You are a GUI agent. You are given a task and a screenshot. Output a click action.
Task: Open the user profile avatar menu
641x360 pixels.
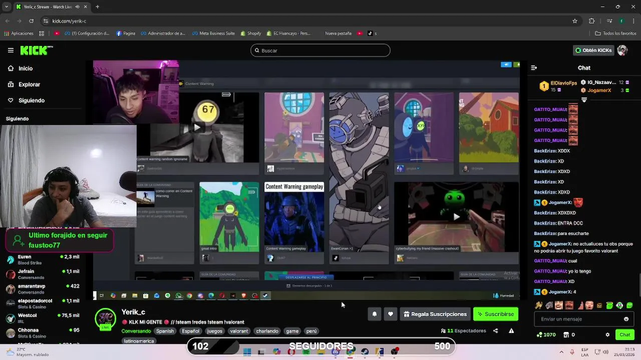coord(622,50)
